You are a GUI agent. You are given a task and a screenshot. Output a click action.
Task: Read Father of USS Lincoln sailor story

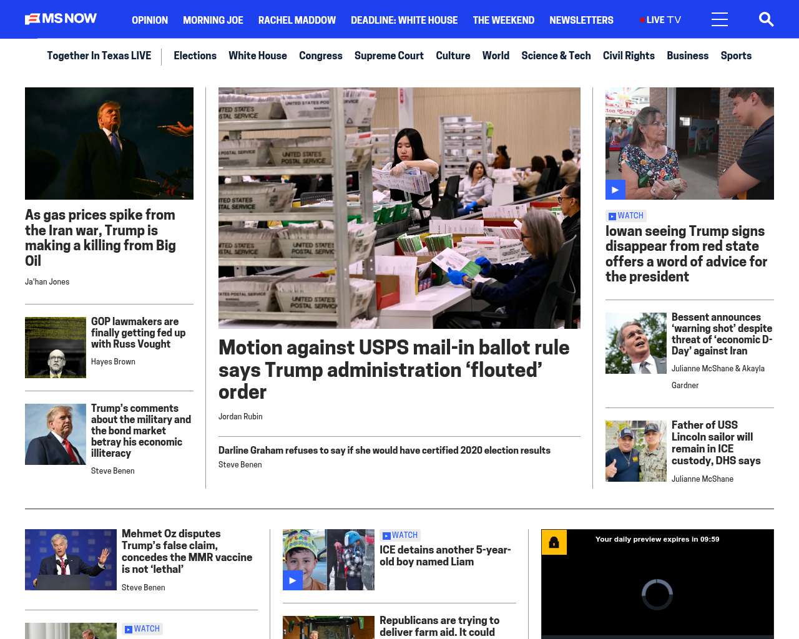716,443
